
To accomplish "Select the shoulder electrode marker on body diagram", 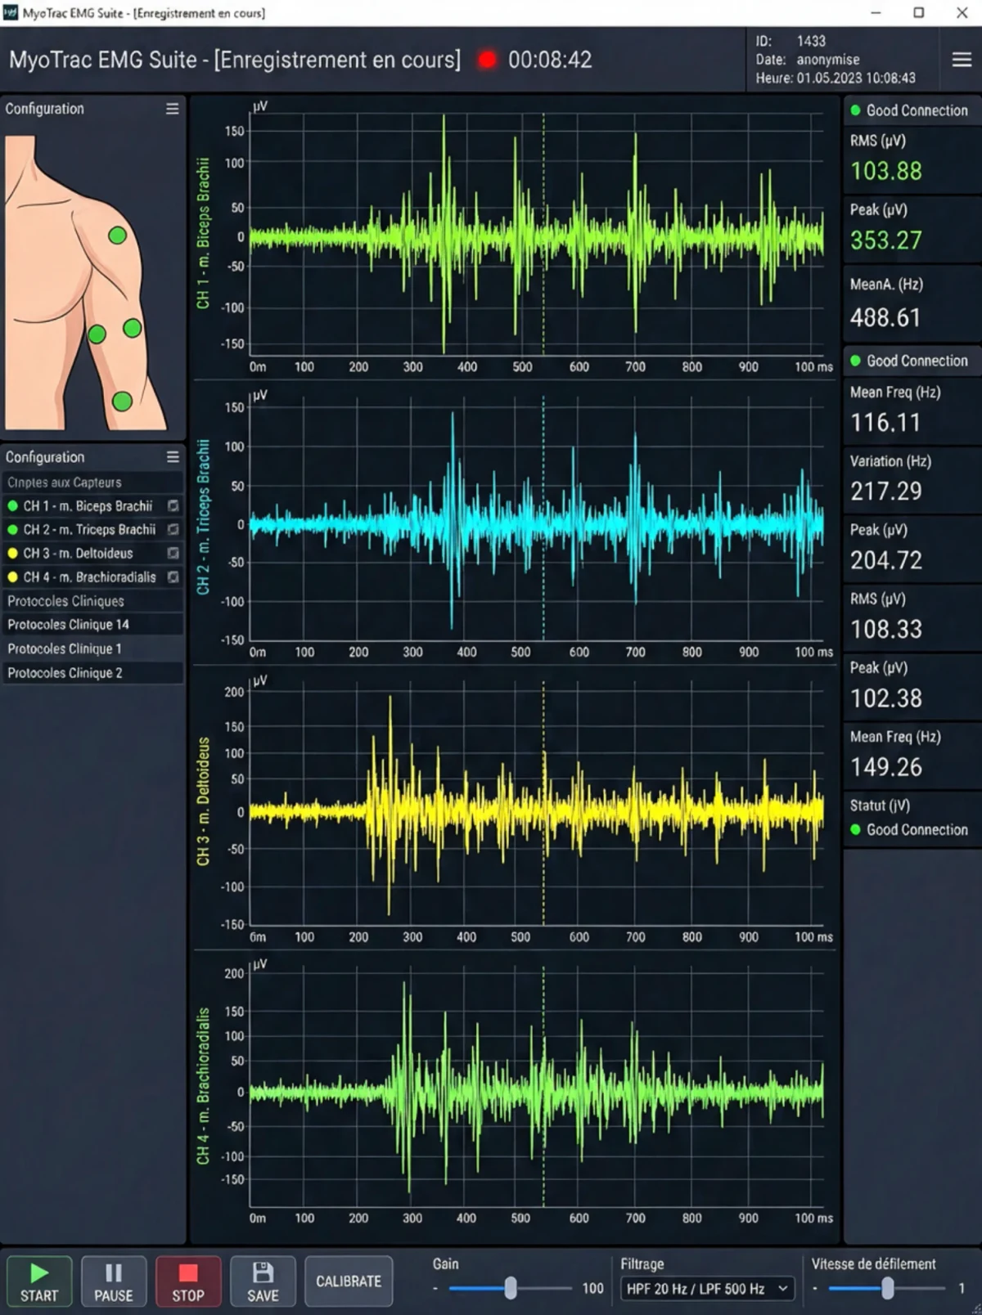I will pyautogui.click(x=117, y=236).
